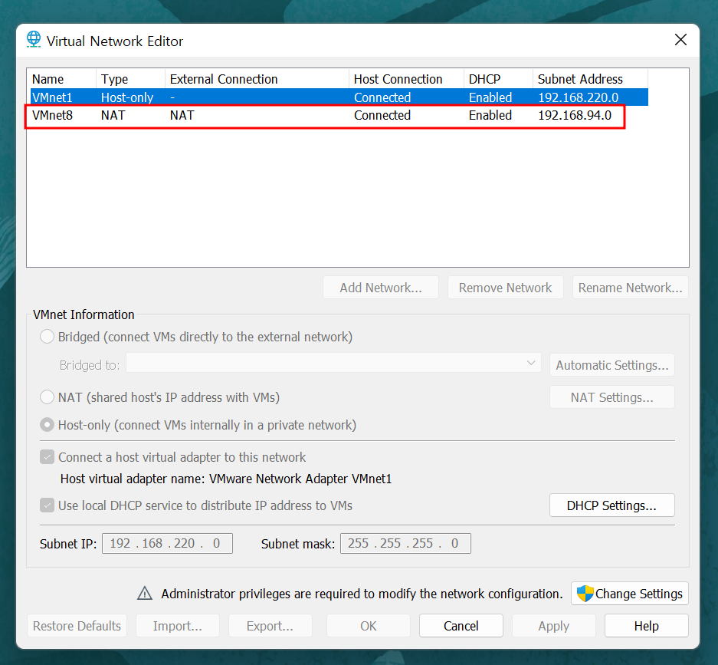The height and width of the screenshot is (665, 718).
Task: Click the Subnet Address column header
Action: tap(590, 79)
